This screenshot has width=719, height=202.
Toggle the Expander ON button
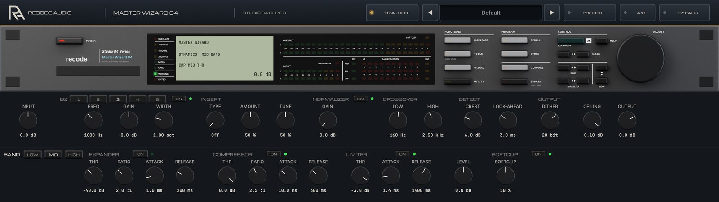(140, 154)
